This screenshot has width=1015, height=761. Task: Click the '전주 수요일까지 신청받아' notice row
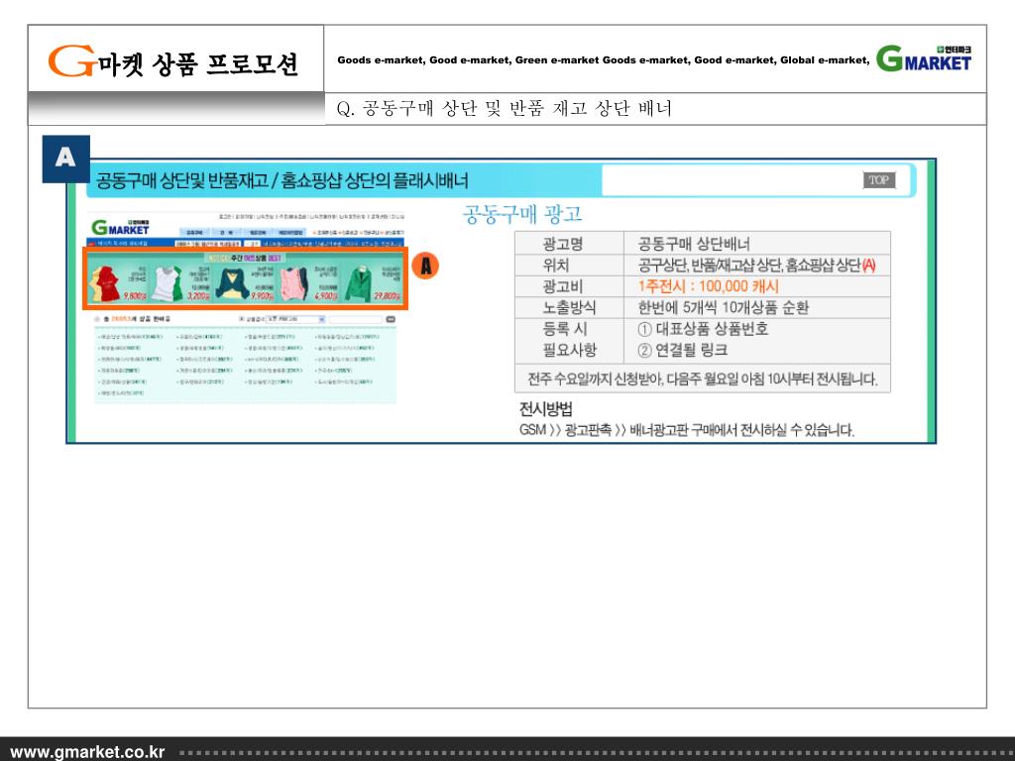pyautogui.click(x=703, y=380)
